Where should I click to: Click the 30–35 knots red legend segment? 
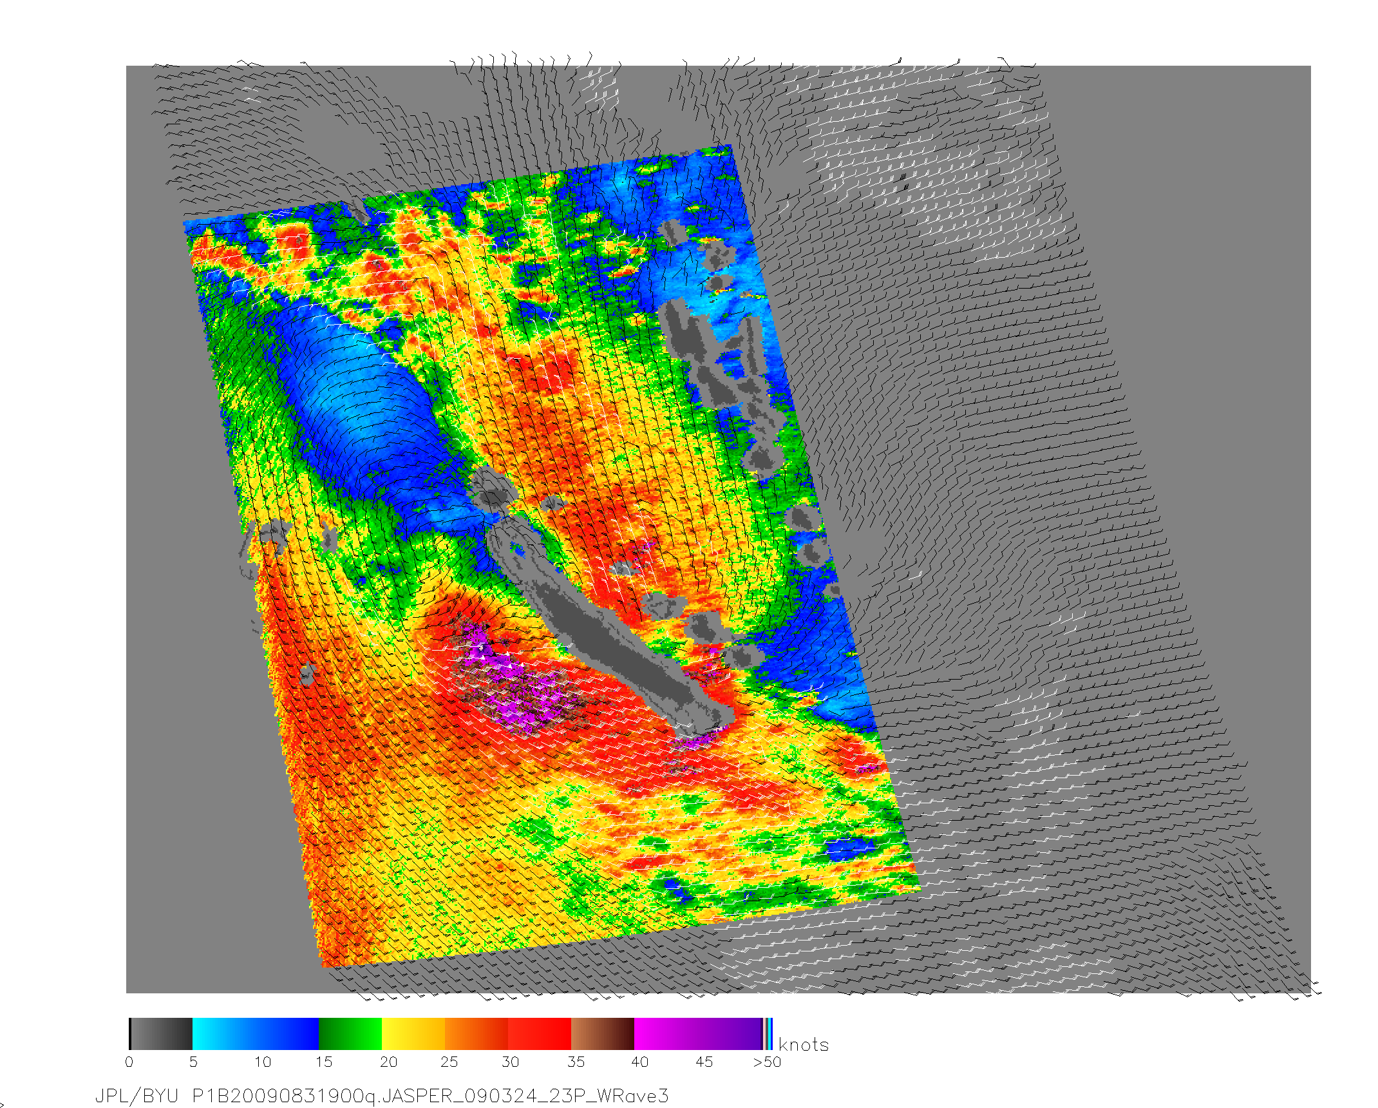[x=540, y=1034]
